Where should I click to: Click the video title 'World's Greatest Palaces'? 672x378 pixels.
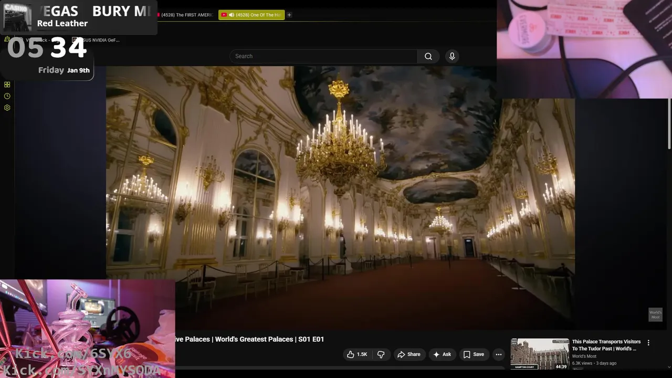(x=249, y=339)
